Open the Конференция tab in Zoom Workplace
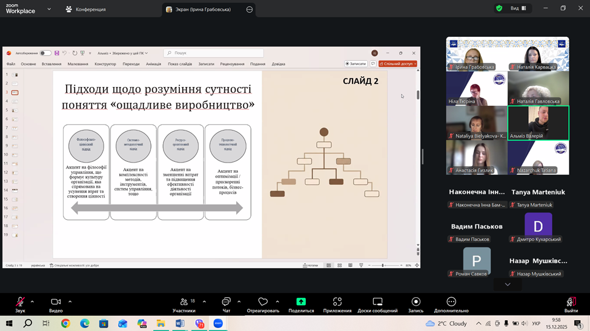The height and width of the screenshot is (331, 590). coord(86,9)
